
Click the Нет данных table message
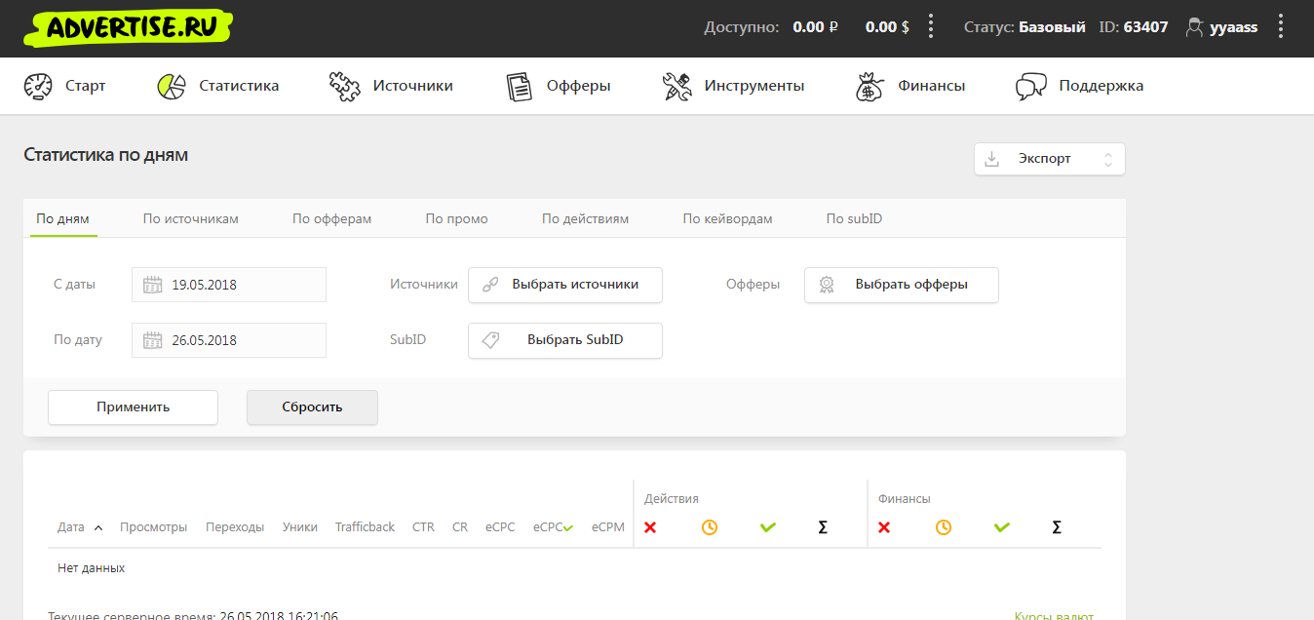tap(92, 567)
